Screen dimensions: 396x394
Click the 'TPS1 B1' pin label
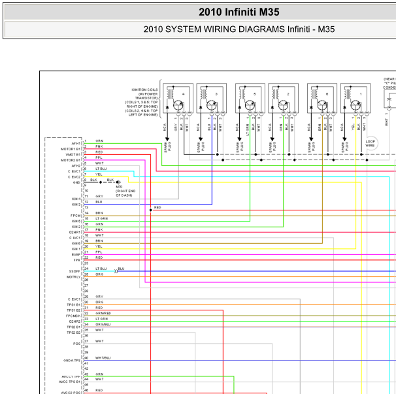[73, 304]
